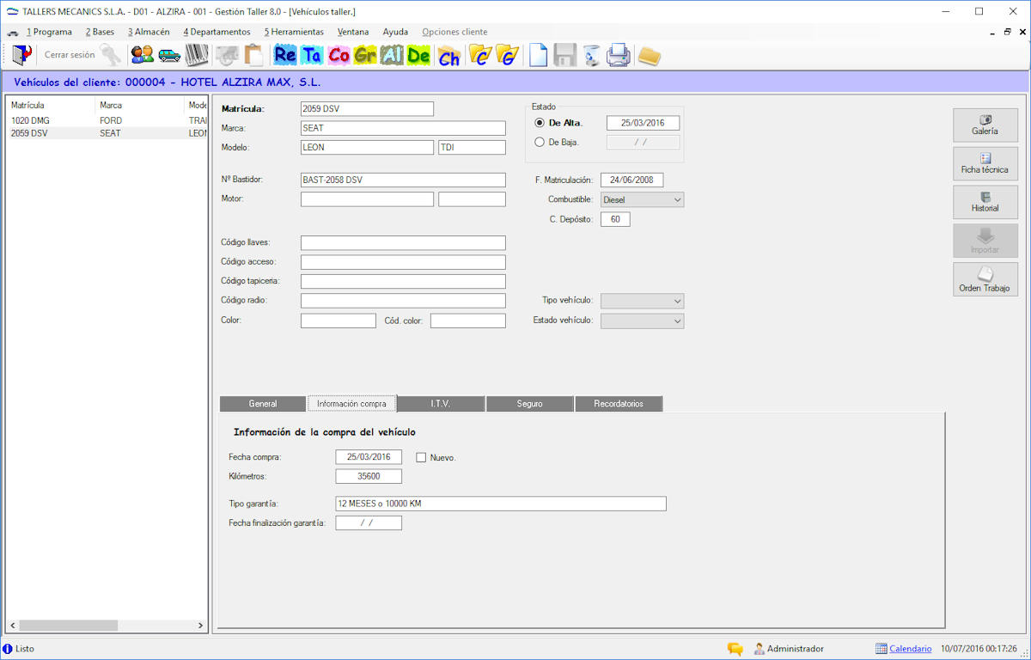Screen dimensions: 1031x660
Task: Click the Administrador user icon
Action: (760, 649)
